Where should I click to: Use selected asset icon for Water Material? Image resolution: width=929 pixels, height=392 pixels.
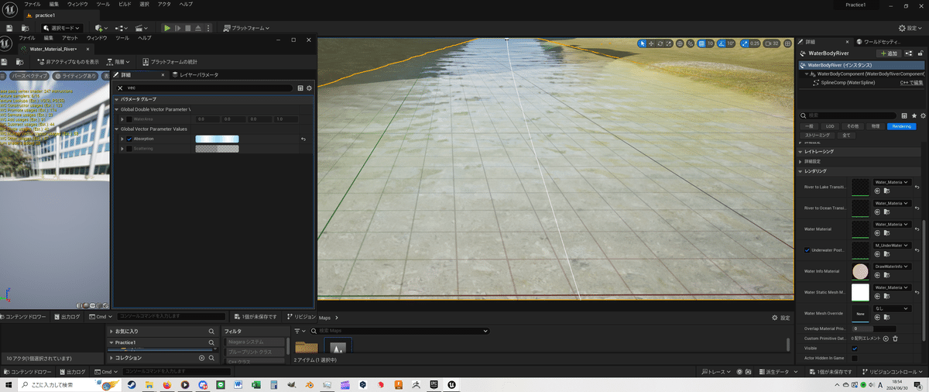pos(878,232)
